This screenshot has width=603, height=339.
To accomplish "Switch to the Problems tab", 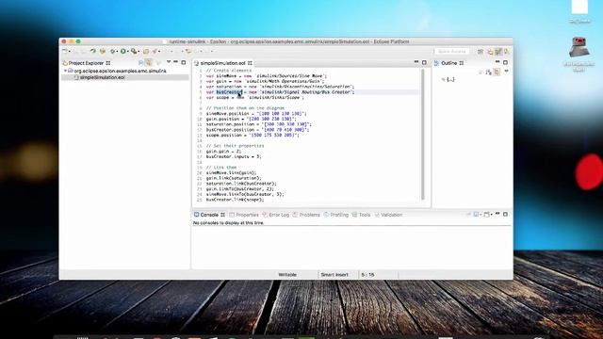I will [306, 215].
